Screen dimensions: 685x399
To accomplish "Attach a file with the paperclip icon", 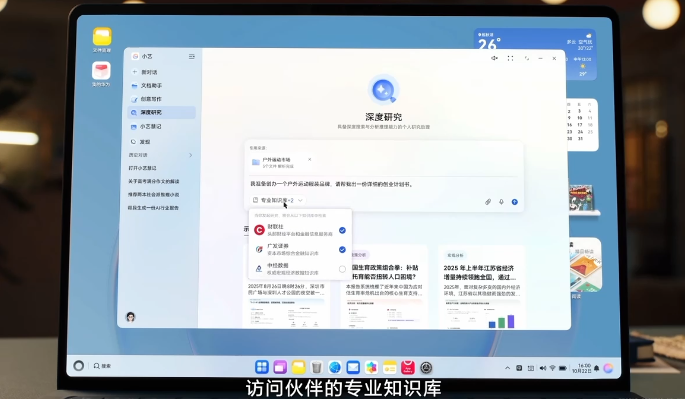I will [489, 201].
